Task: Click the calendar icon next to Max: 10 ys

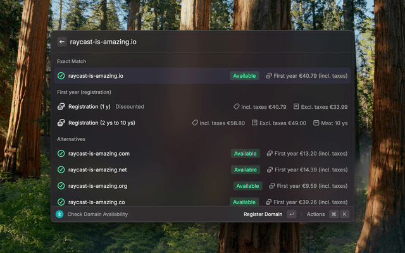Action: [316, 123]
